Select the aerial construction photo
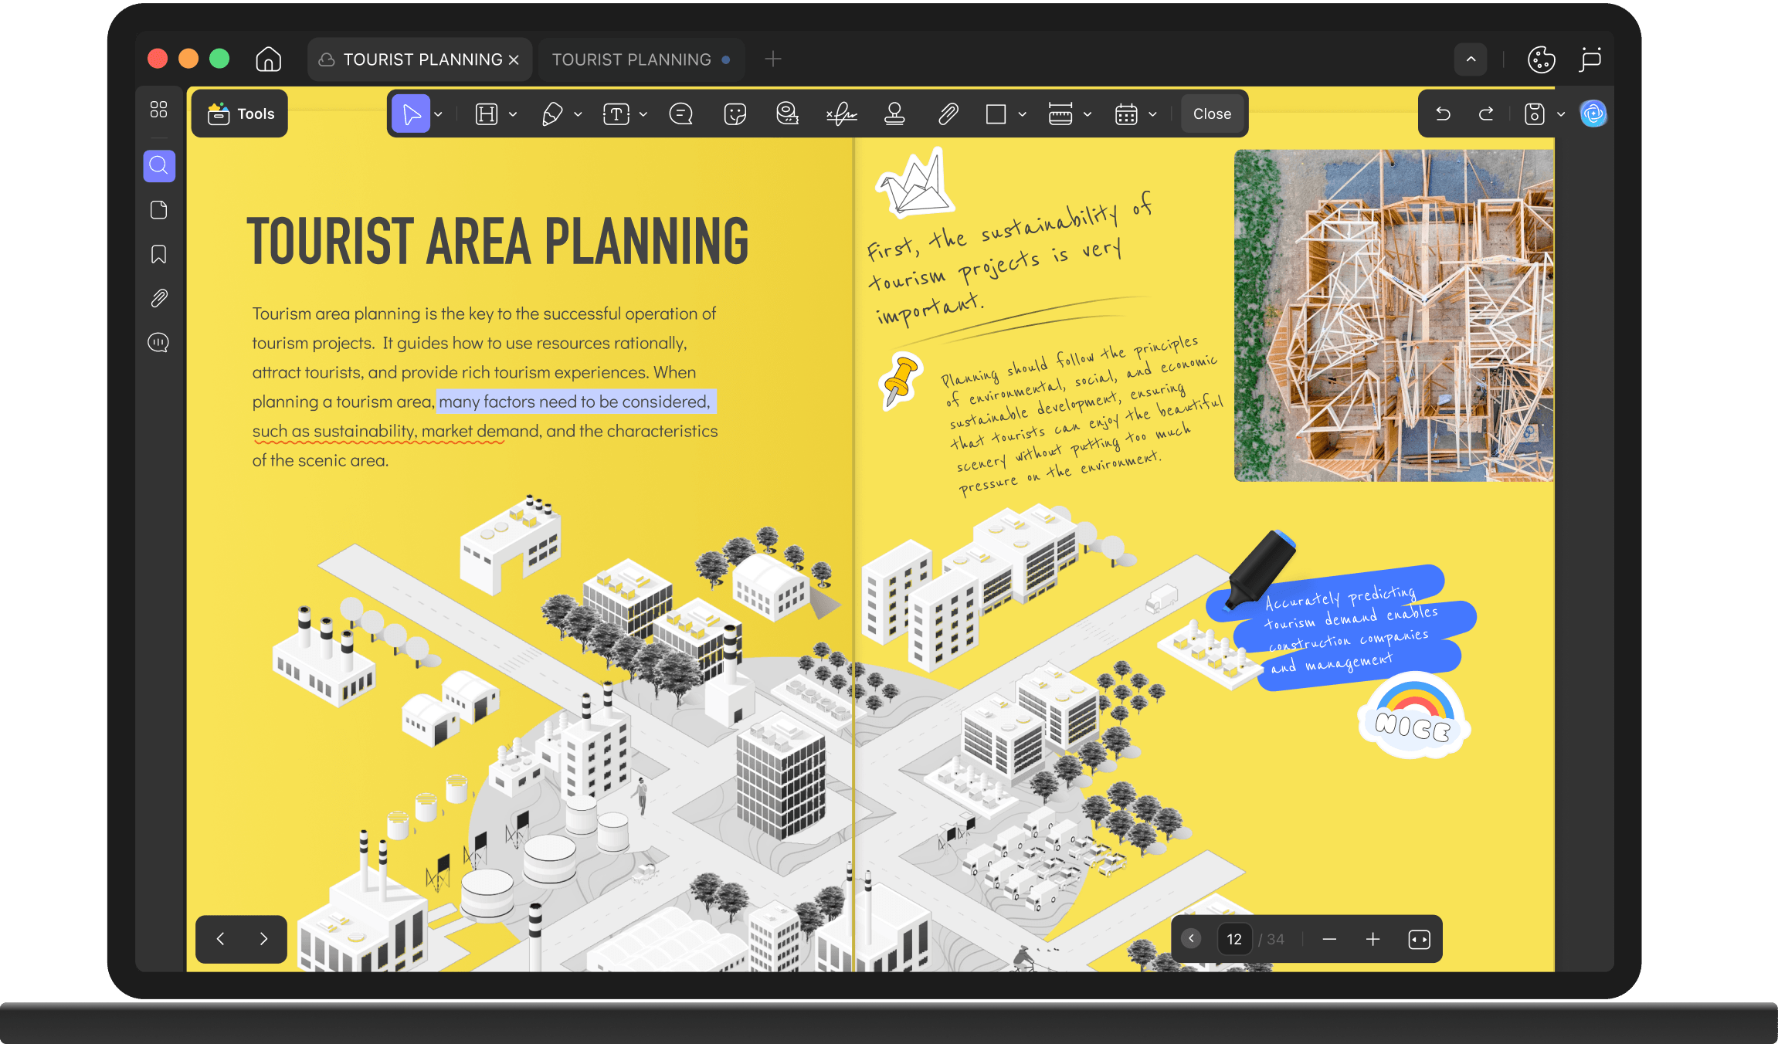The image size is (1778, 1044). coord(1394,315)
